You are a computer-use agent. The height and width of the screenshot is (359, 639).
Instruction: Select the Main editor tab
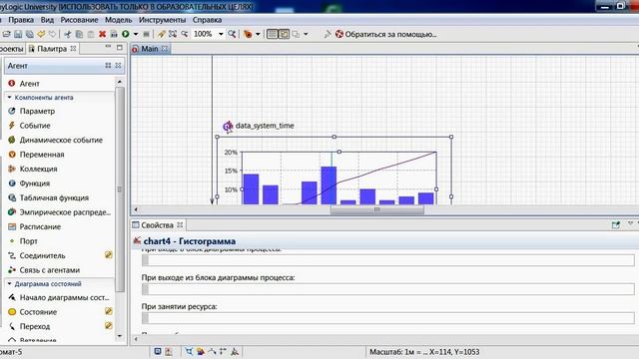point(150,49)
